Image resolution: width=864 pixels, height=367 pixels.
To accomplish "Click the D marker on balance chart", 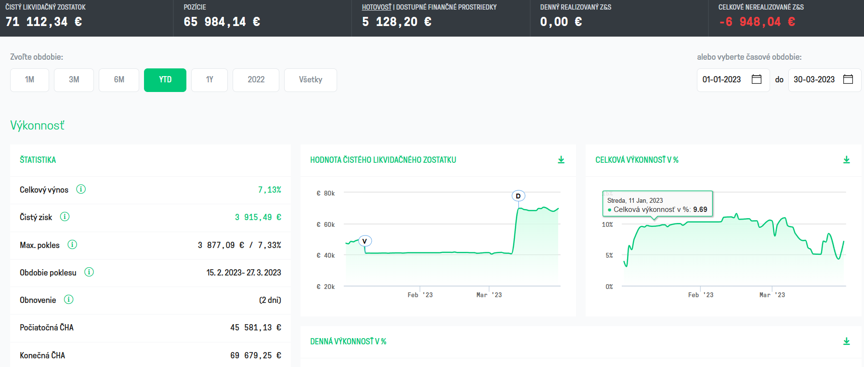I will (x=518, y=196).
